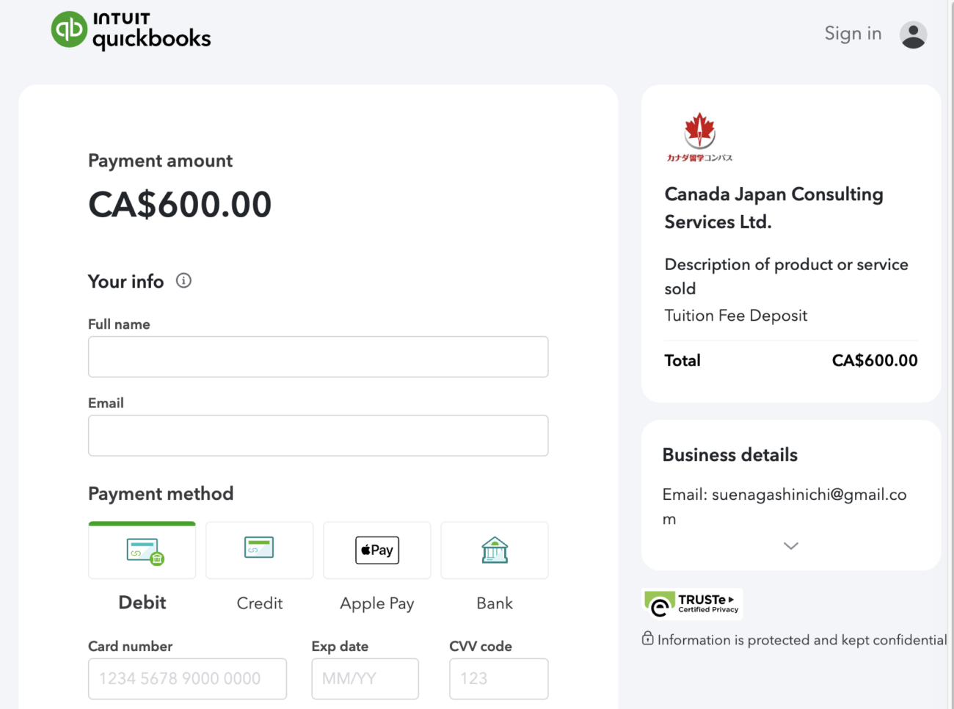Click the padlock security icon
This screenshot has height=709, width=954.
(647, 638)
